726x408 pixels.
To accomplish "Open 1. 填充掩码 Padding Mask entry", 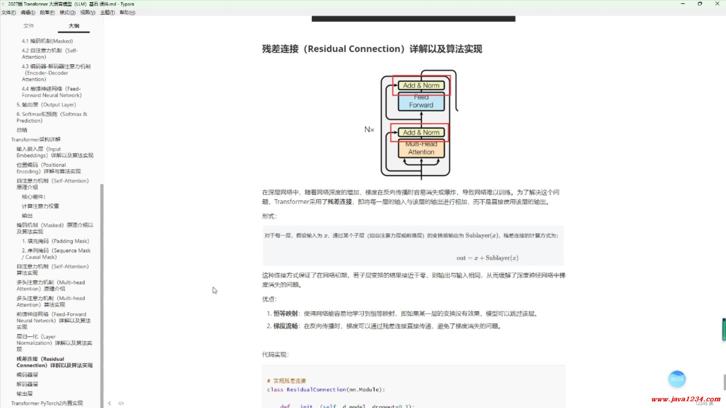I will (56, 241).
